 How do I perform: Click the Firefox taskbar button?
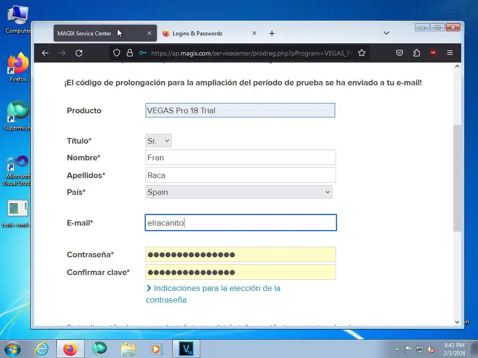(70, 349)
